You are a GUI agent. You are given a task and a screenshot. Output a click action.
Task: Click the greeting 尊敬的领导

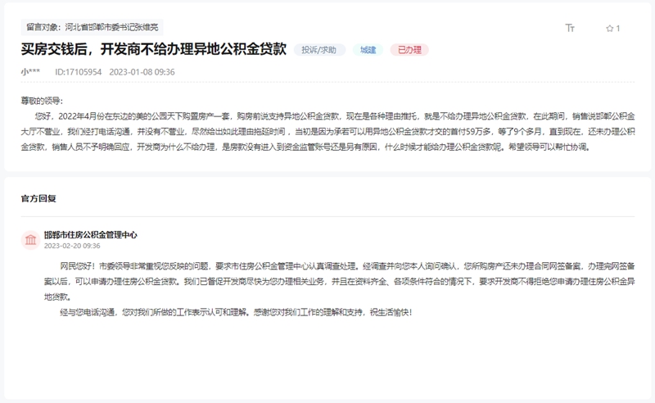[x=43, y=101]
